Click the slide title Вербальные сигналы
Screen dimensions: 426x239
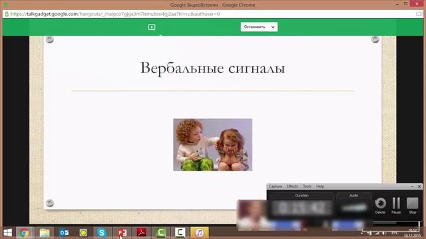(212, 68)
